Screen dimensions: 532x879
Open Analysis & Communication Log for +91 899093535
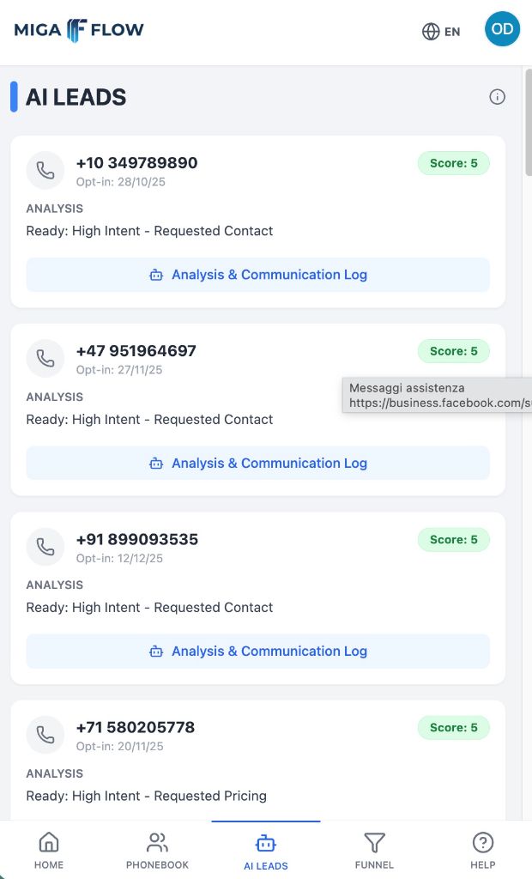(258, 651)
